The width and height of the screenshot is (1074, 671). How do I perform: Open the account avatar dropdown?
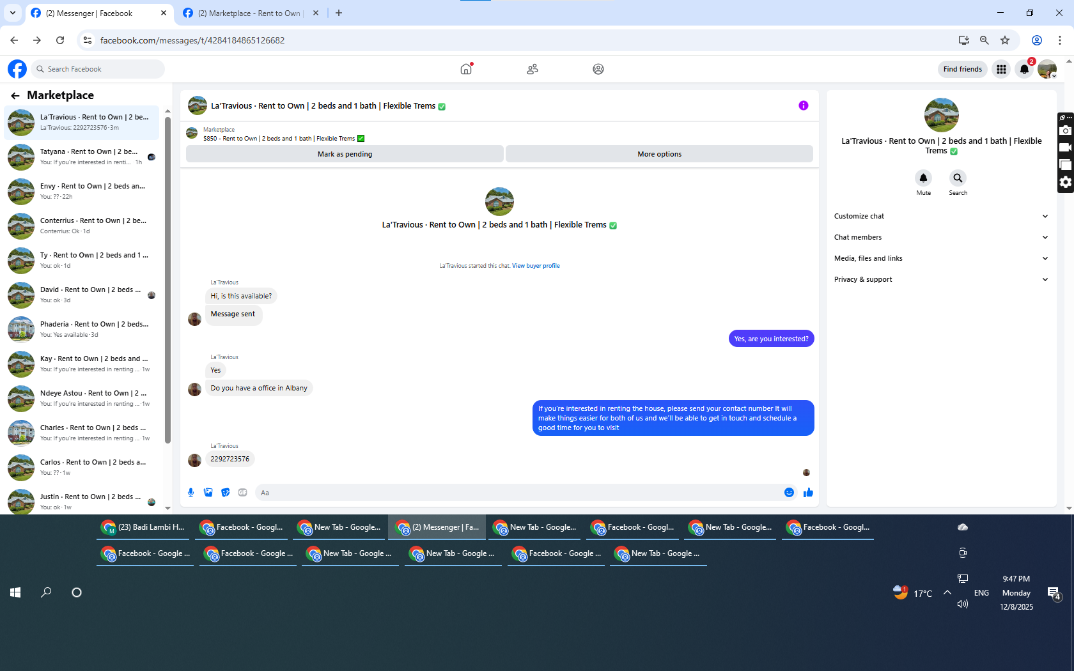pos(1047,69)
